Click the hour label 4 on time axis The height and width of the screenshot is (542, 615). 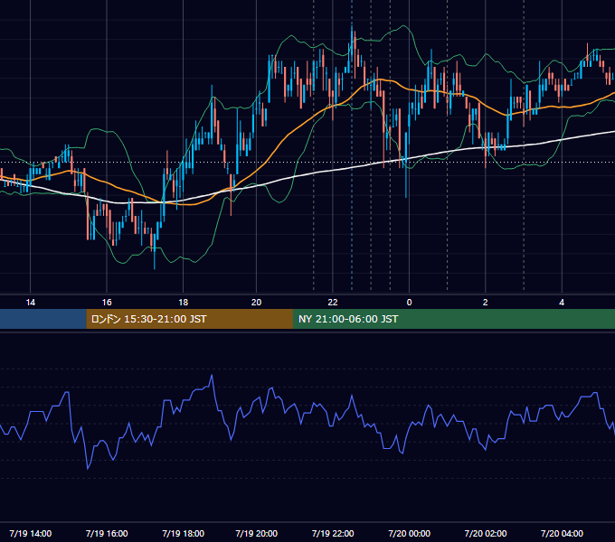(562, 303)
